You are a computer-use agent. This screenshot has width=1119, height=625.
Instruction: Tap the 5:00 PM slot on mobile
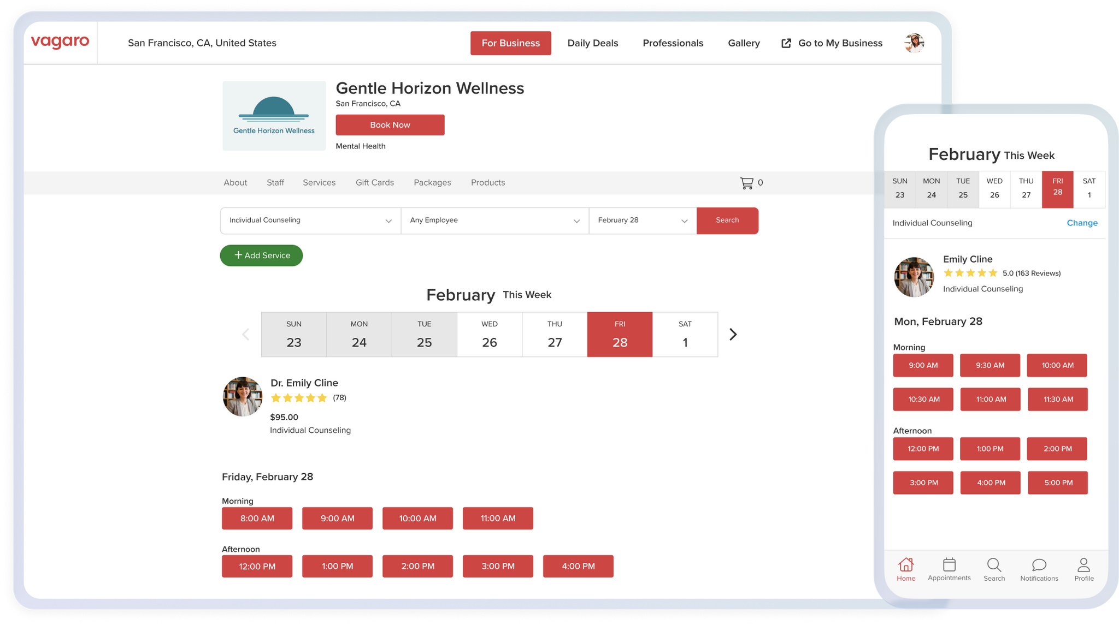pos(1058,483)
